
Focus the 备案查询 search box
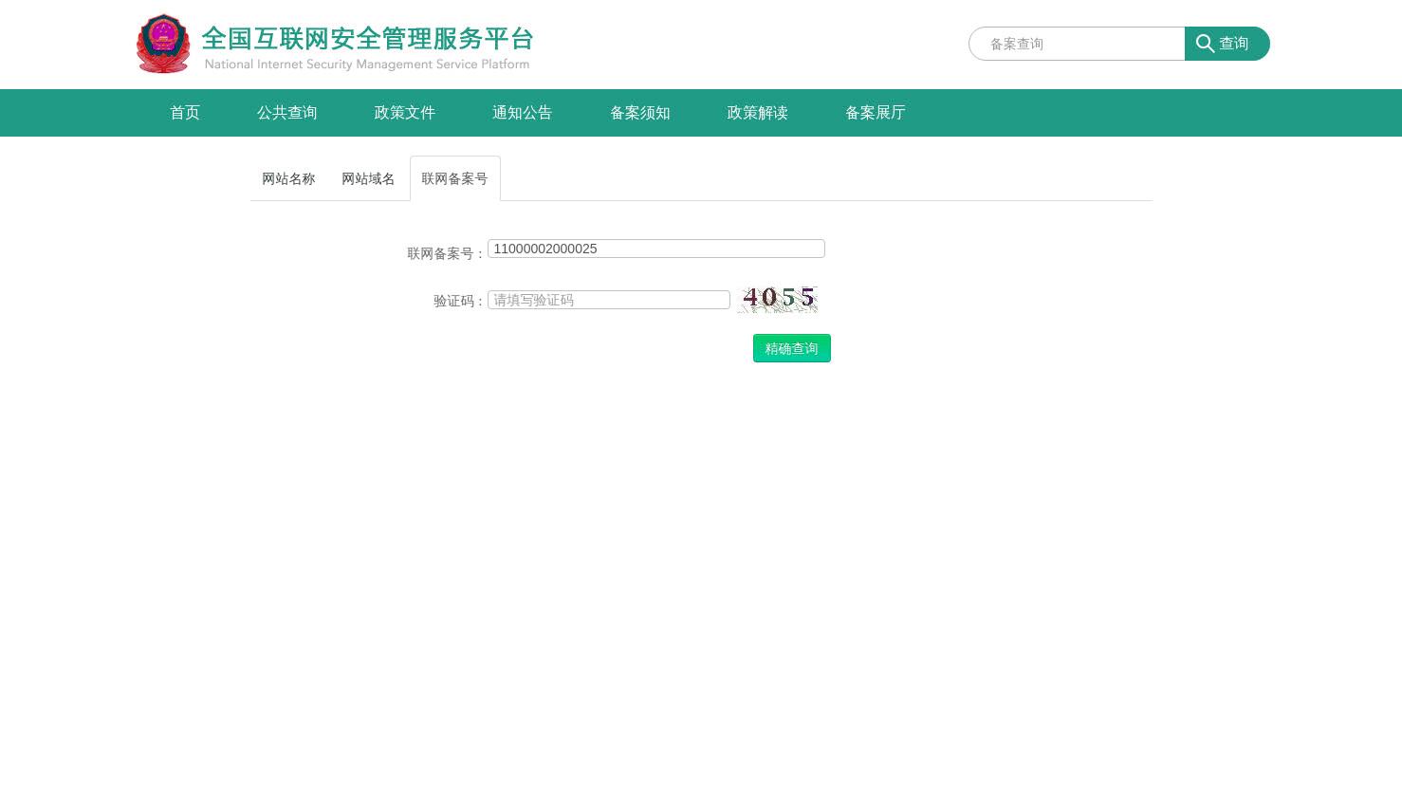(x=1077, y=44)
